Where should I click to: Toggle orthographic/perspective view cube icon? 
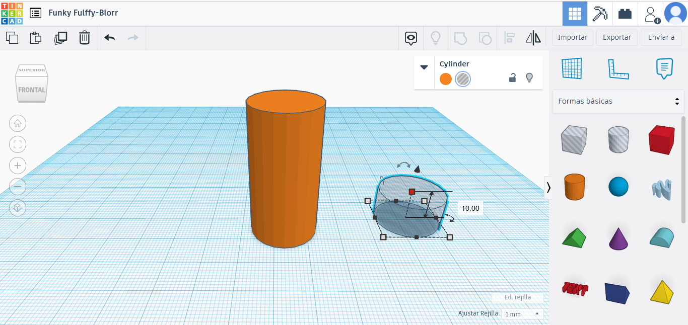[18, 208]
